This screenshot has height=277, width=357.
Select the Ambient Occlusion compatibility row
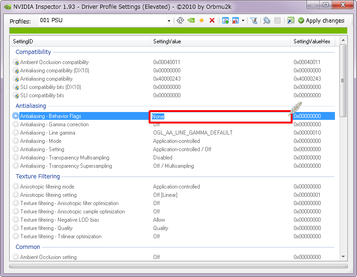173,62
